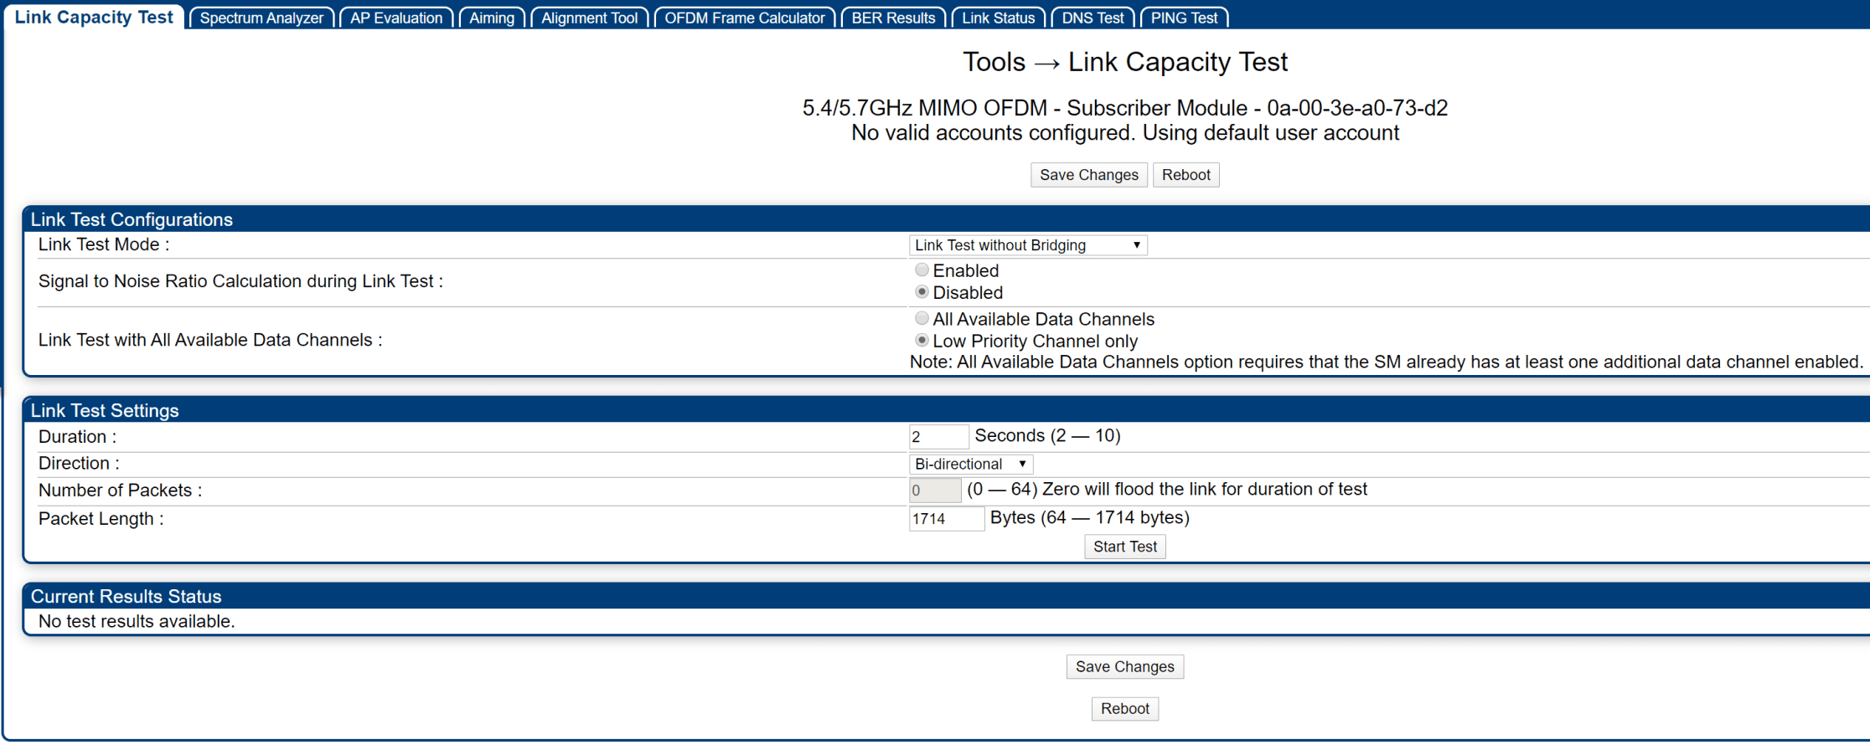Click the Duration seconds input field
This screenshot has width=1870, height=750.
tap(938, 437)
